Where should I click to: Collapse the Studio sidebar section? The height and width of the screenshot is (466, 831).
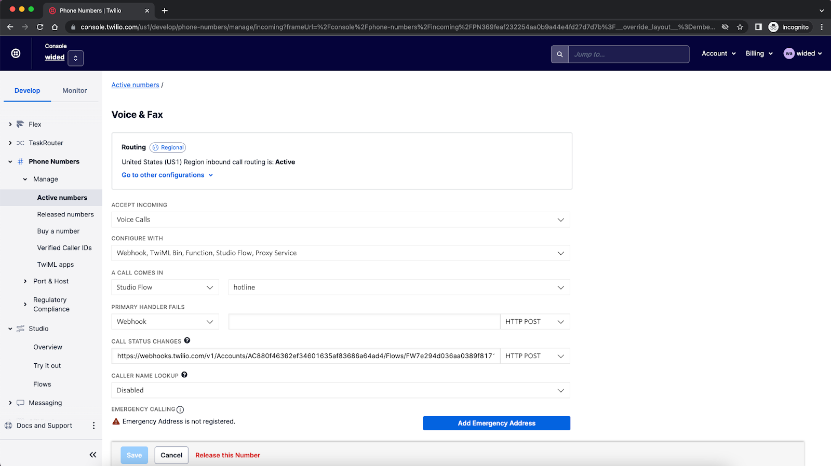[x=10, y=329]
